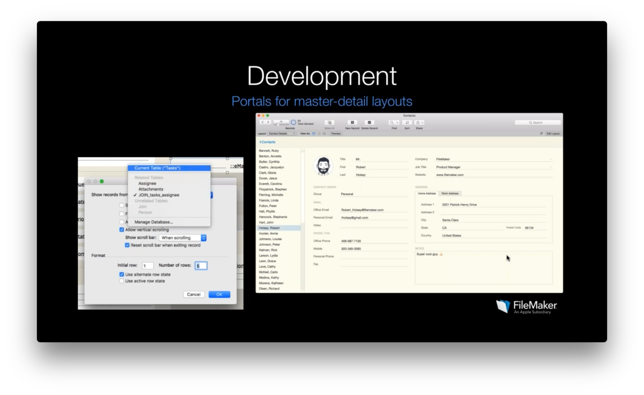The height and width of the screenshot is (395, 644).
Task: Switch to the Work Address tab
Action: 450,194
